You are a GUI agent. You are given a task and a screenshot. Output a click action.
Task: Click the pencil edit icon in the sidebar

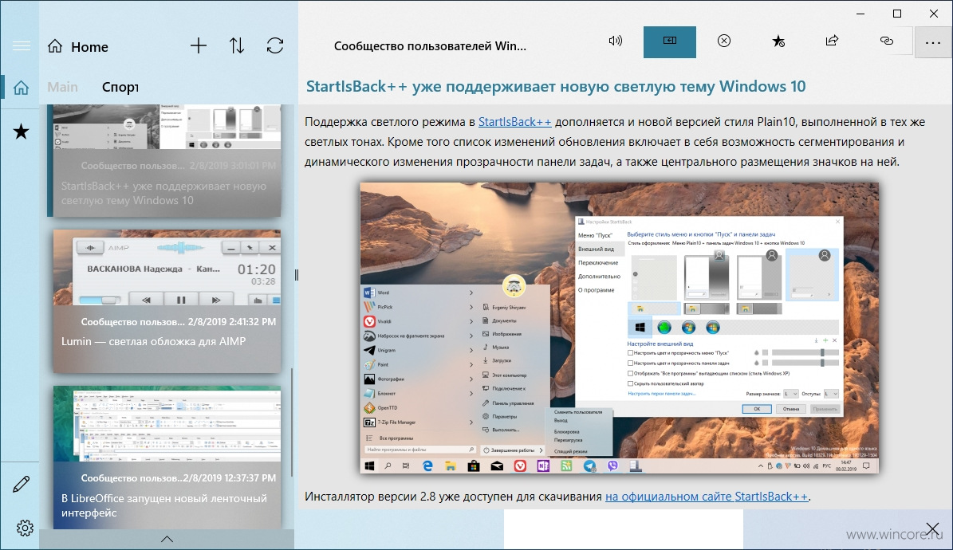pos(22,485)
